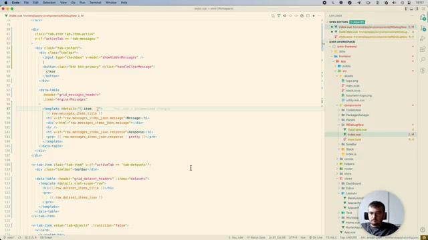Image resolution: width=428 pixels, height=240 pixels.
Task: Open the Edit menu
Action: pos(35,3)
